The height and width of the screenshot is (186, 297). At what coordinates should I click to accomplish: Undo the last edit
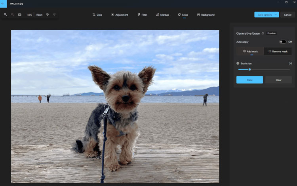(x=48, y=15)
